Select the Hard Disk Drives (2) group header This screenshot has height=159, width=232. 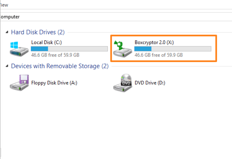click(x=38, y=32)
